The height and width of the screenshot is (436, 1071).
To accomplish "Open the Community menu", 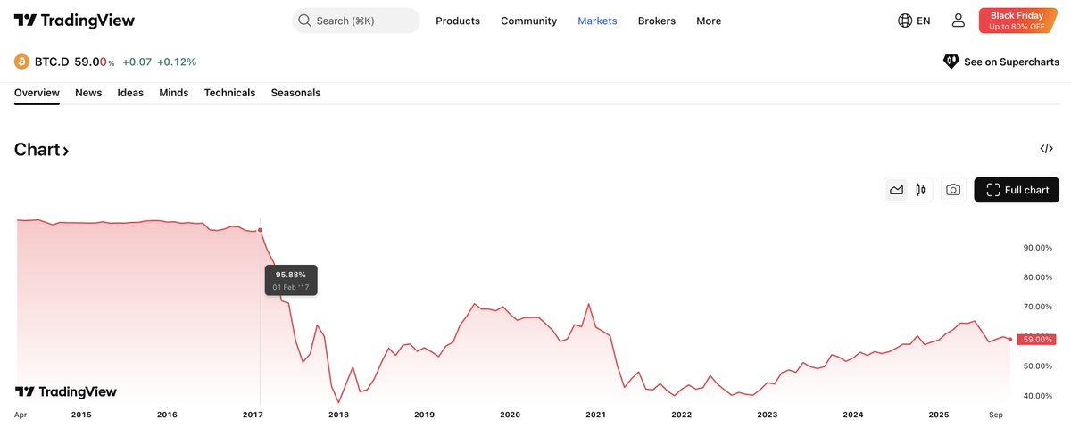I will (x=528, y=21).
